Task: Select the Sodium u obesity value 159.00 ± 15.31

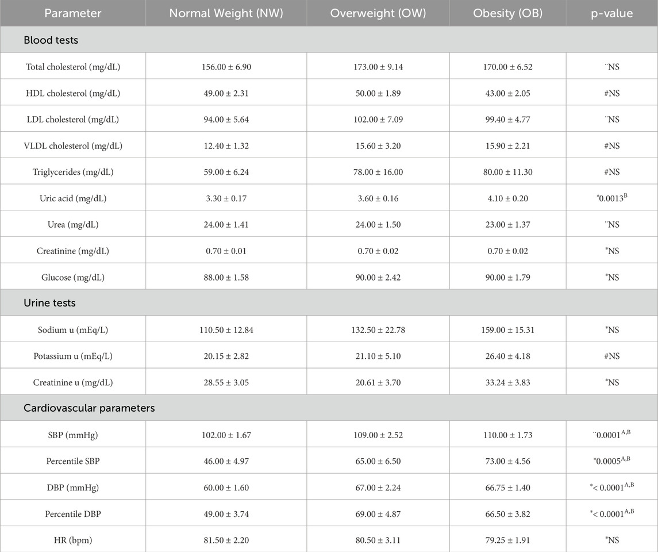Action: [x=507, y=330]
